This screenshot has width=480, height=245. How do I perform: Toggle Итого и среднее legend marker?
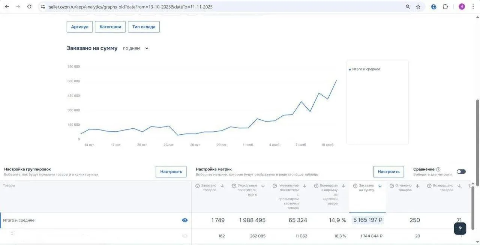click(350, 69)
